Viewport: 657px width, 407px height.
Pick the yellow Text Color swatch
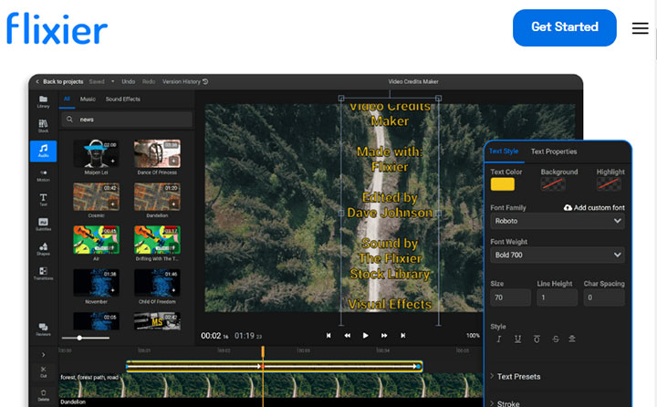pos(503,184)
